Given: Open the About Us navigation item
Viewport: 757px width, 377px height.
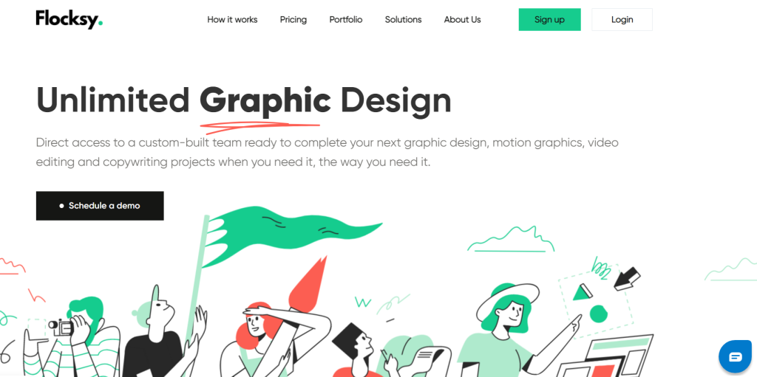Looking at the screenshot, I should (463, 20).
